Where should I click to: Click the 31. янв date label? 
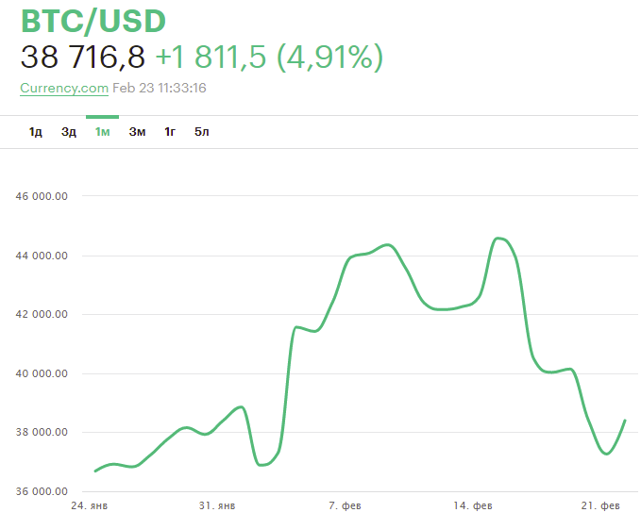click(x=217, y=506)
